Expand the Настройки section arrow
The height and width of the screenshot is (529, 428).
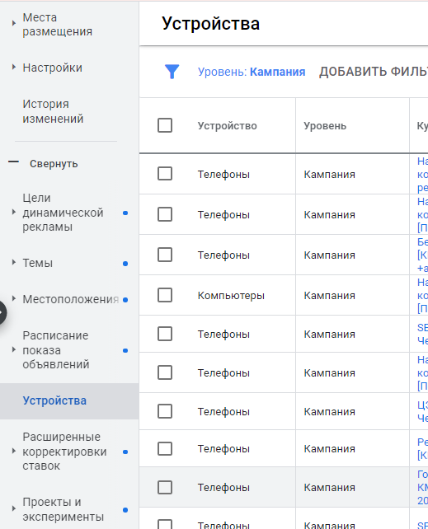[x=13, y=67]
